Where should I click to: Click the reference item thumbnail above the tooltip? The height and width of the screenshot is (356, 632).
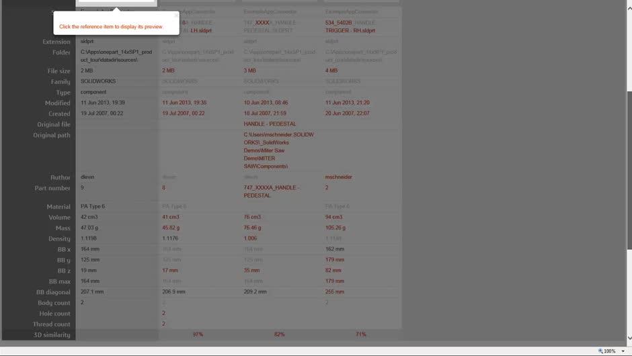[116, 3]
